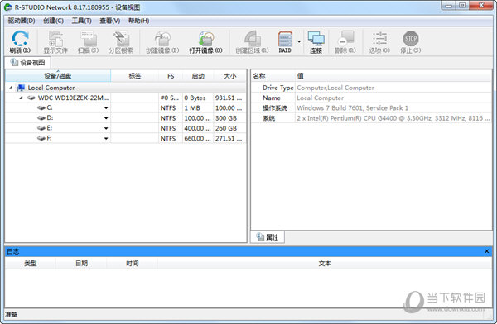This screenshot has width=497, height=324.
Task: Click the 'Local Computer' Name property value
Action: [320, 98]
